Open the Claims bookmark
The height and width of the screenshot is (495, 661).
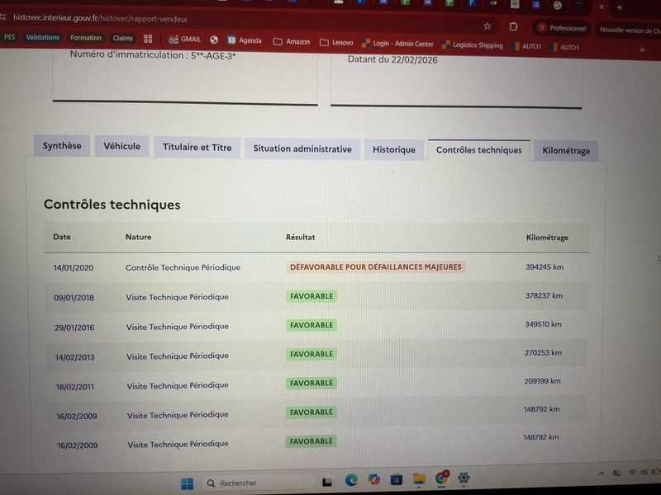click(x=122, y=38)
